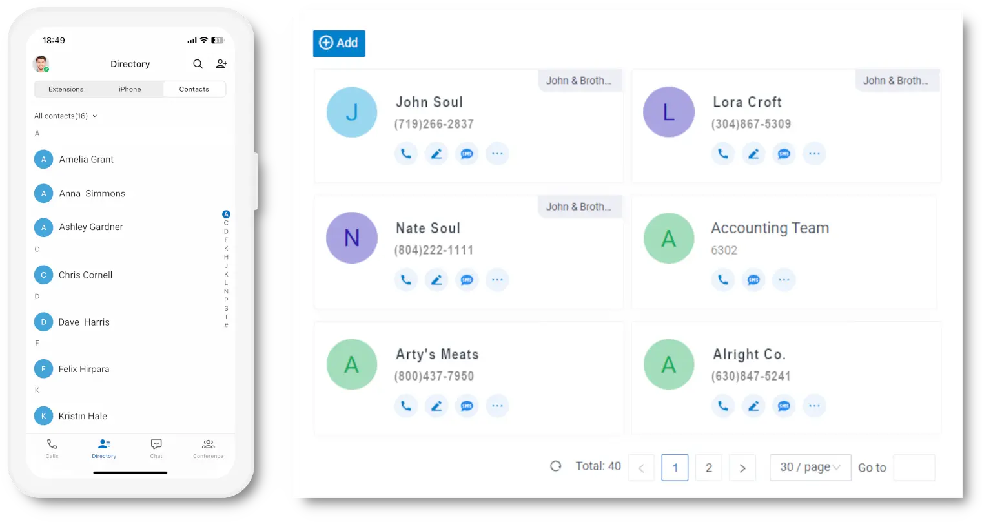Expand All contacts(16) filter dropdown

(66, 116)
